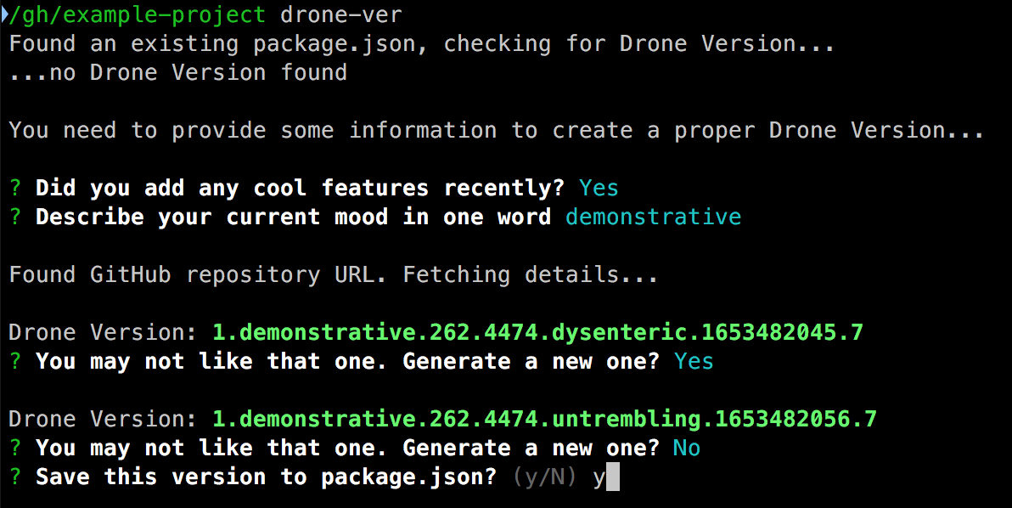Click the 'Yes' answer to generate a new one
The width and height of the screenshot is (1012, 508).
pyautogui.click(x=694, y=361)
